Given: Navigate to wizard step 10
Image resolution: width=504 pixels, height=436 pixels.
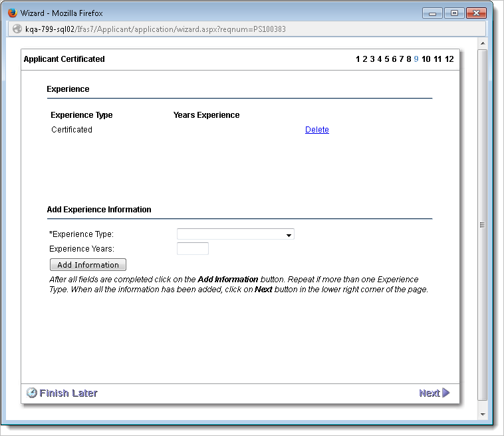Looking at the screenshot, I should coord(426,59).
